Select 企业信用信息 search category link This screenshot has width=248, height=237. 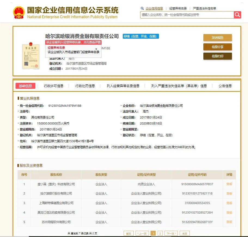[154, 8]
